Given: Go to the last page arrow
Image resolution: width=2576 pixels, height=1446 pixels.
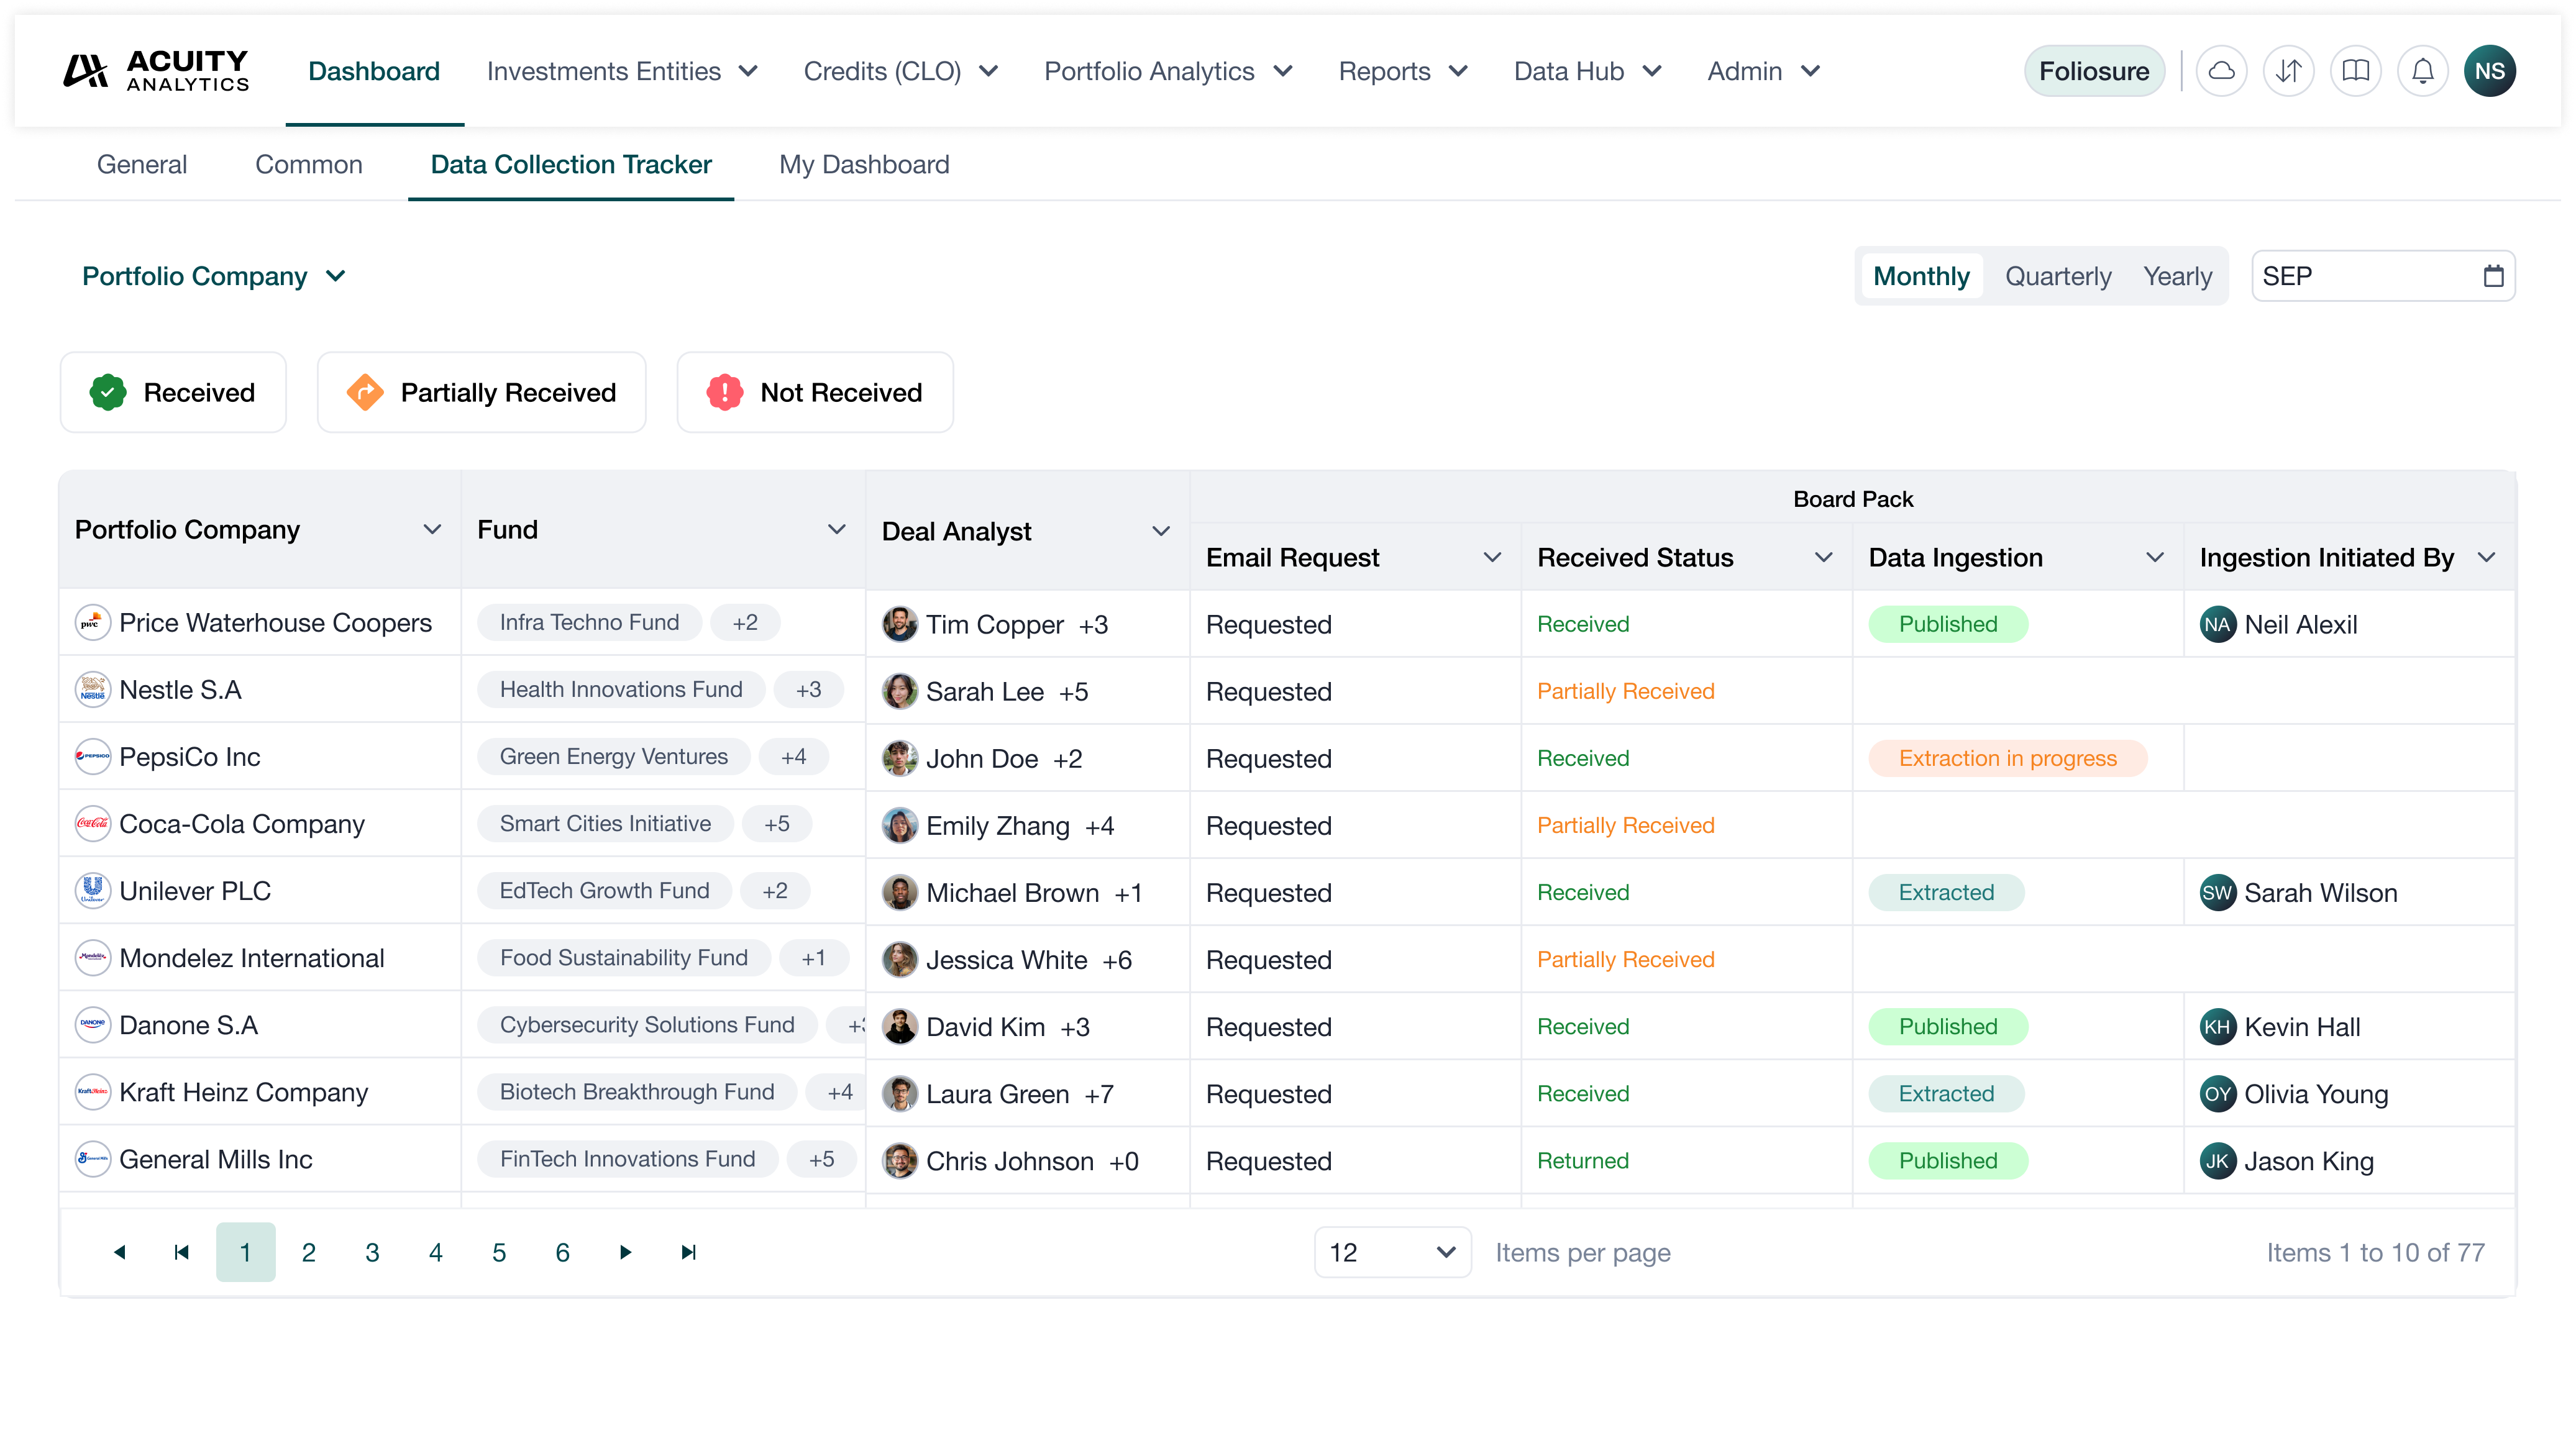Looking at the screenshot, I should (x=688, y=1252).
